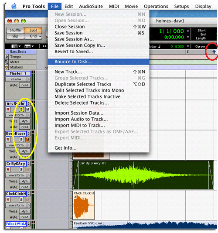218x233 pixels.
Task: Select the Bars:Beats ruler
Action: click(x=20, y=52)
